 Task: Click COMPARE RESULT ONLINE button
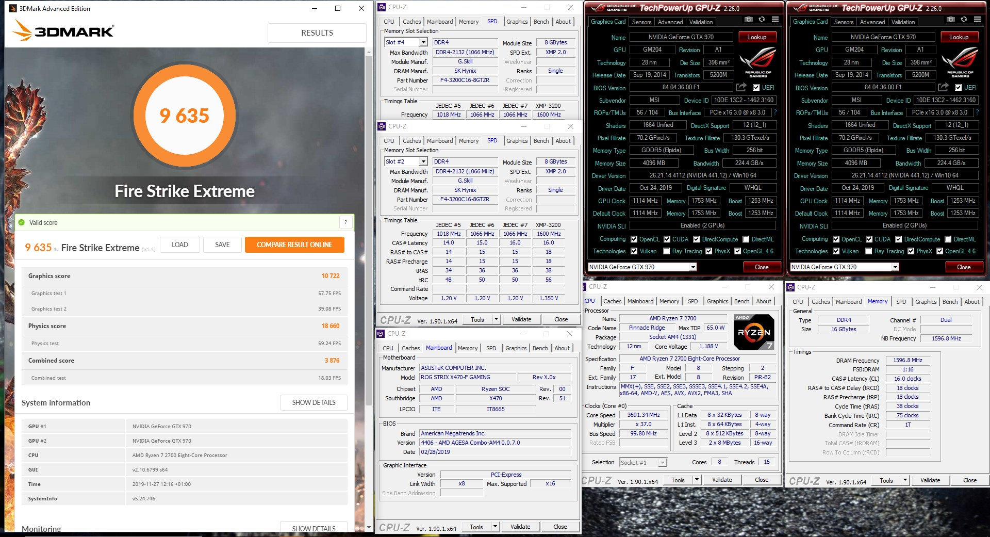point(294,245)
